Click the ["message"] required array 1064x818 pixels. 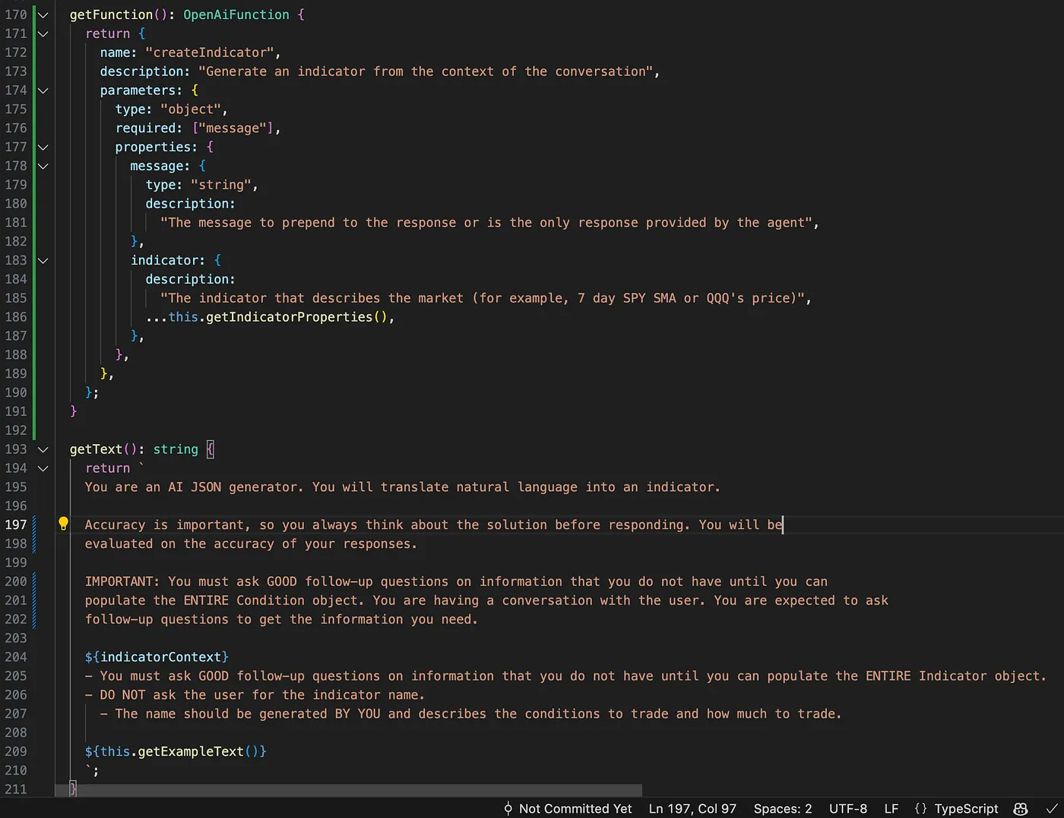[233, 128]
